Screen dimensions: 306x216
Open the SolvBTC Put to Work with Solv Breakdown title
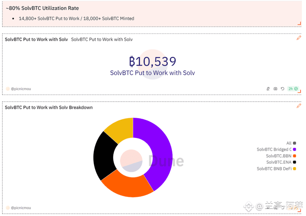click(48, 107)
